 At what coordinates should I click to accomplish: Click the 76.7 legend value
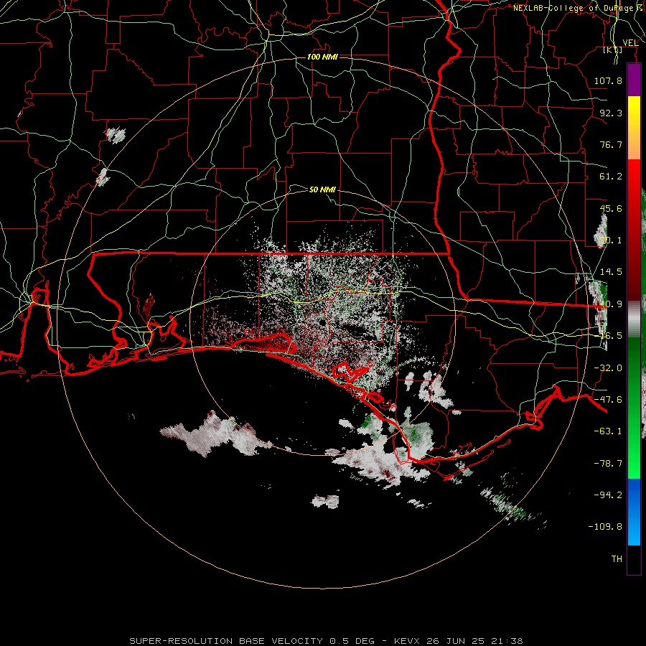click(x=611, y=144)
